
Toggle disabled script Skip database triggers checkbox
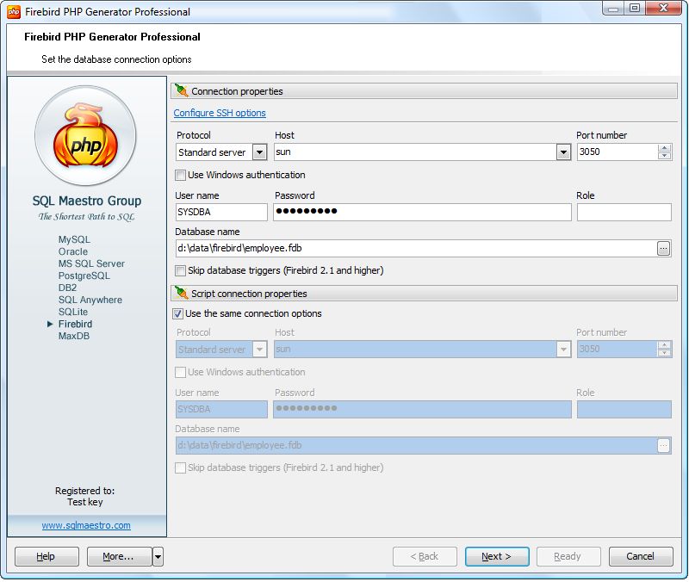pos(180,467)
